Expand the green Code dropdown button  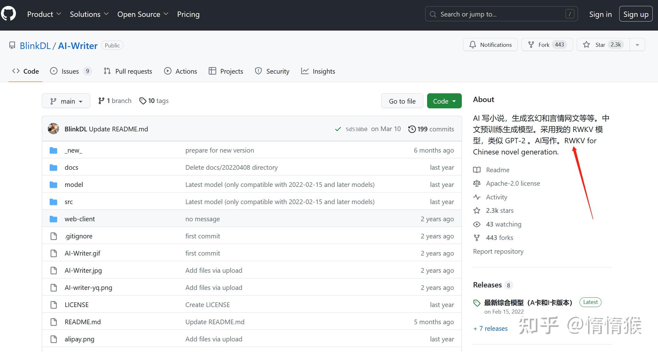(444, 101)
